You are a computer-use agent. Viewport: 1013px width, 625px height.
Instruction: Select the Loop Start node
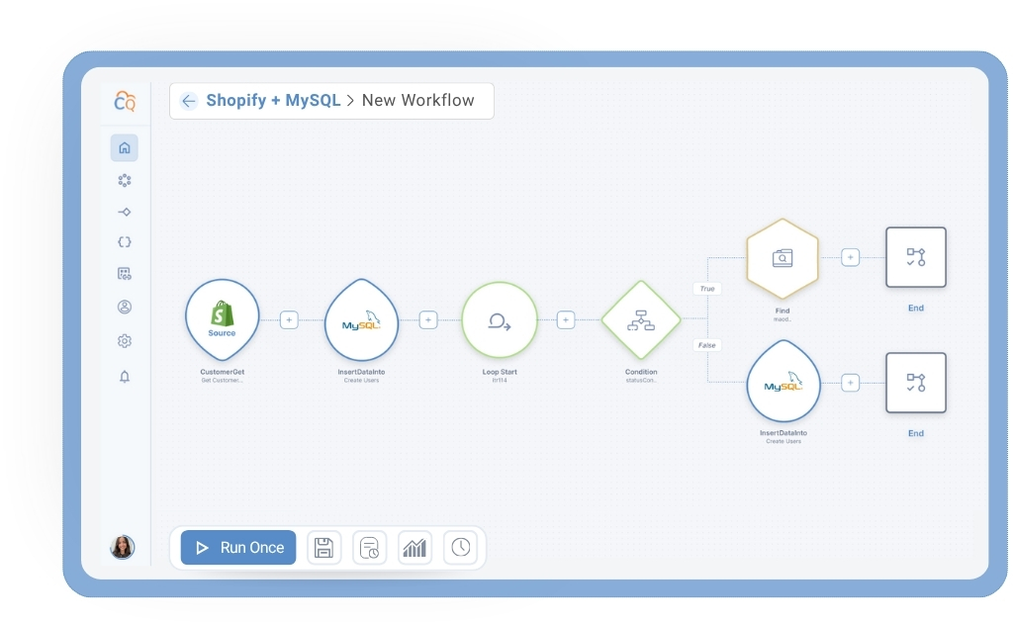coord(500,319)
